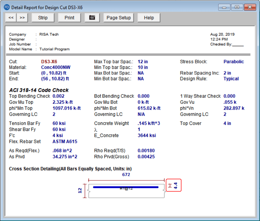Click E_Concrete value 3644 ksi
Image resolution: width=260 pixels, height=221 pixels.
click(147, 135)
